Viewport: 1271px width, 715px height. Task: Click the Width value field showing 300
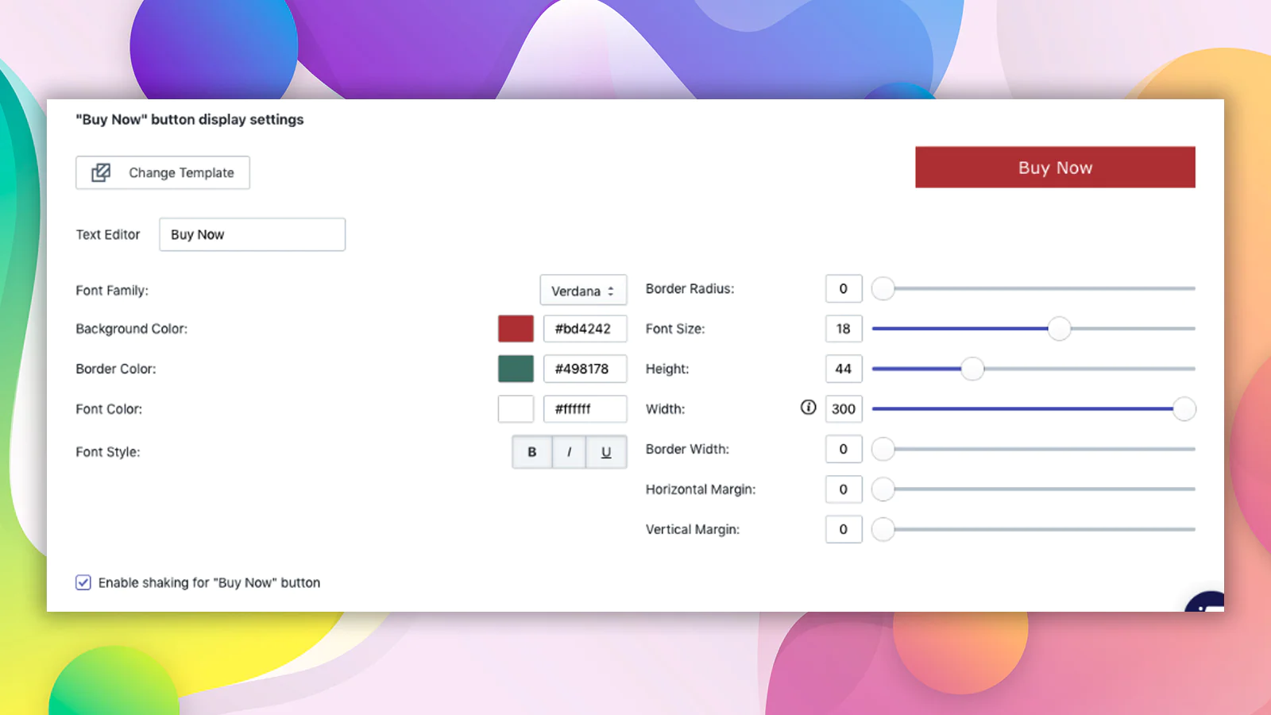tap(844, 408)
